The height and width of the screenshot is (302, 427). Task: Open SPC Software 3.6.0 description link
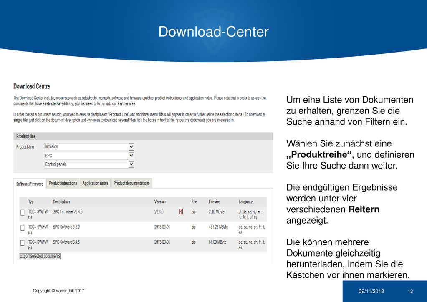tap(66, 227)
